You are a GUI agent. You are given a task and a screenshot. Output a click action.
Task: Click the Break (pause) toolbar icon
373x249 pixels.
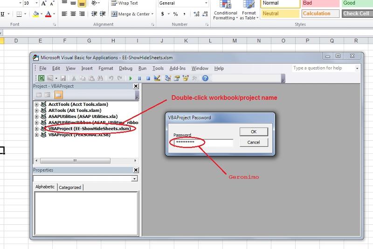pos(139,78)
